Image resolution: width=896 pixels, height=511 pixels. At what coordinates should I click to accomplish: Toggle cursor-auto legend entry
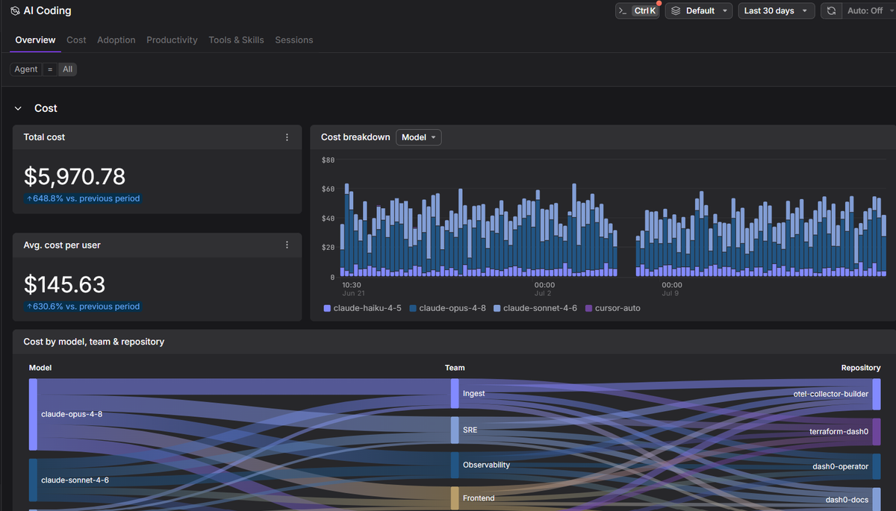point(613,308)
